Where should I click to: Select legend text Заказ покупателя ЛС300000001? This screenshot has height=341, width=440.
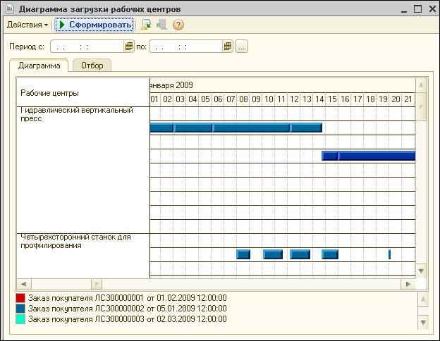point(86,298)
